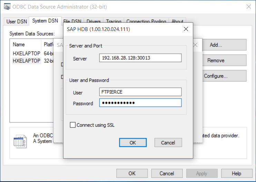Click the User field containing FTPIERCE

(140, 92)
